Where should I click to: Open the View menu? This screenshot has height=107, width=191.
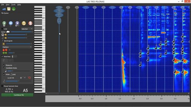(x=7, y=5)
